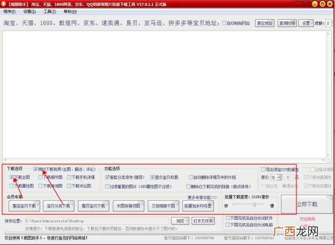335x245 pixels.
Task: Open the 工具(T) menu
Action: point(50,12)
